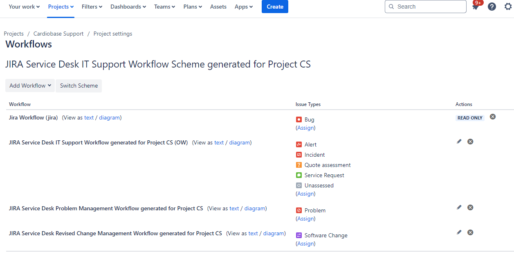Click the Search input field
The image size is (514, 268).
tap(425, 7)
